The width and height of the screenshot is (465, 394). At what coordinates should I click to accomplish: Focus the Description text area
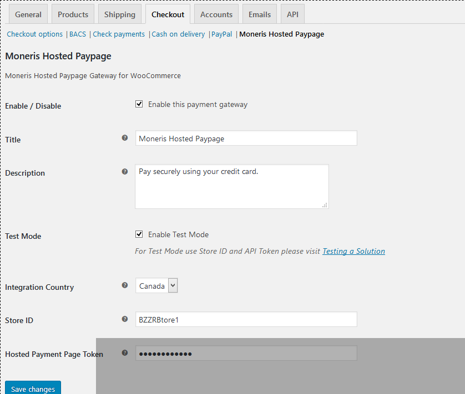[x=231, y=186]
